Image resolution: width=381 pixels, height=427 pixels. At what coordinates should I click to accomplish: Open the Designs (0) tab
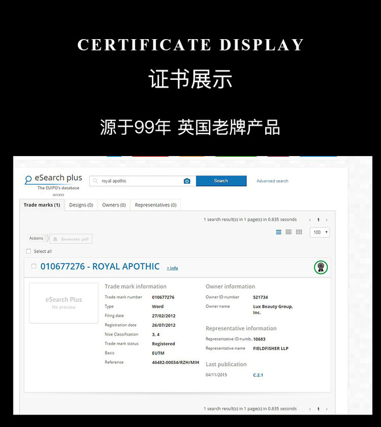click(x=81, y=205)
